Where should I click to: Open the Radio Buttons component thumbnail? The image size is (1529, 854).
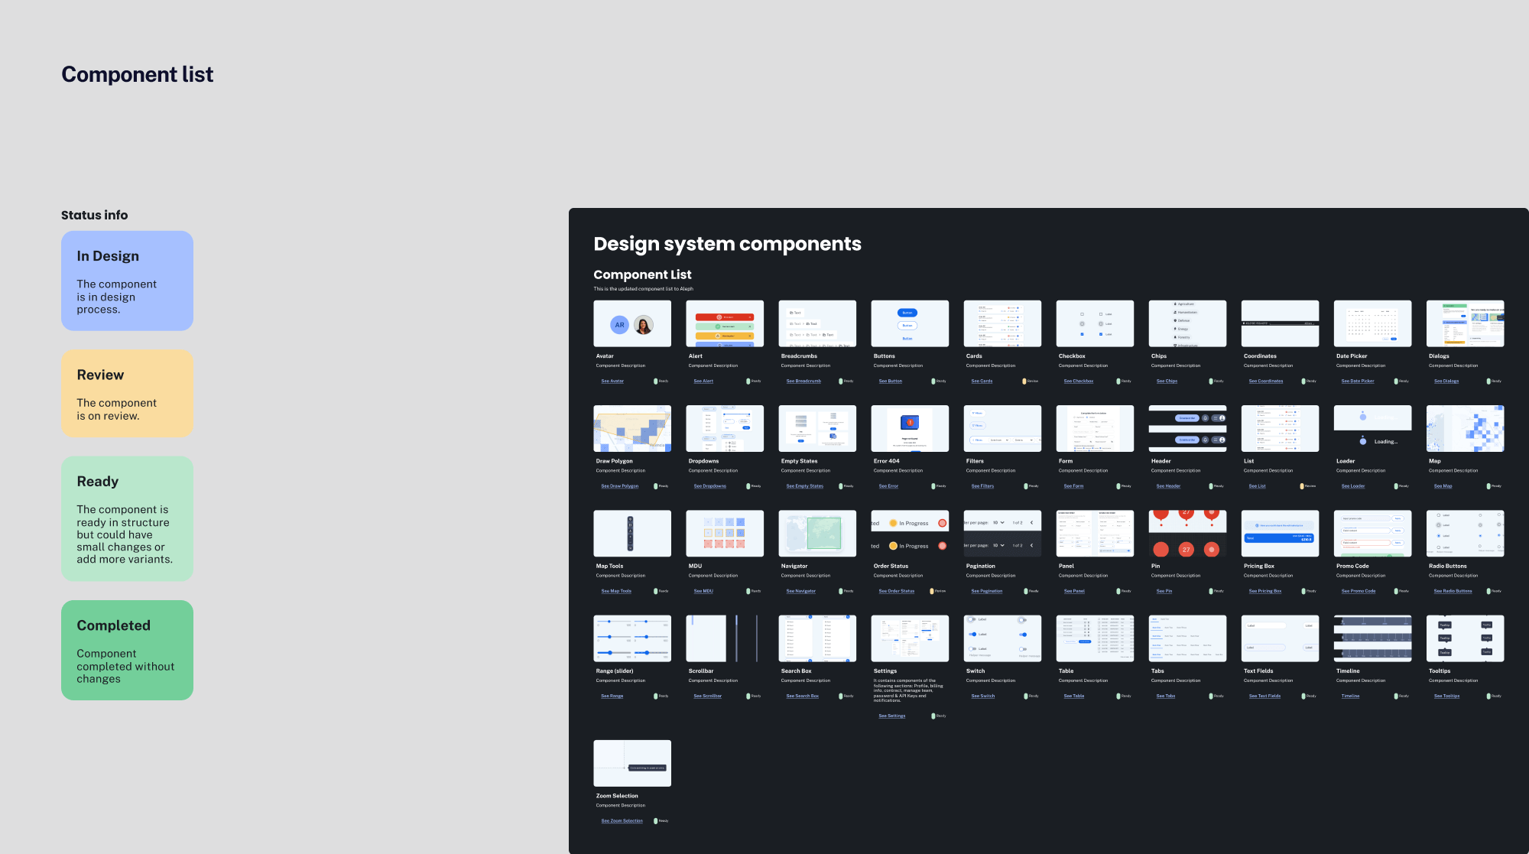pyautogui.click(x=1465, y=534)
